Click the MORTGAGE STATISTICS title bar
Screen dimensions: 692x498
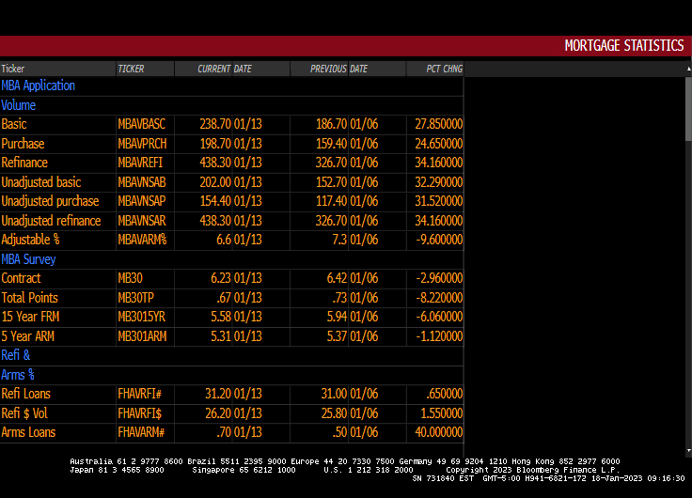tap(623, 46)
